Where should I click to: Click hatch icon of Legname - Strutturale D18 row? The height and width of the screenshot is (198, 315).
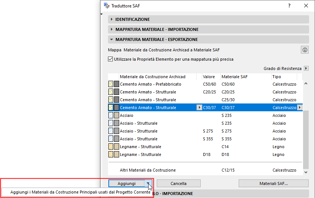click(111, 154)
